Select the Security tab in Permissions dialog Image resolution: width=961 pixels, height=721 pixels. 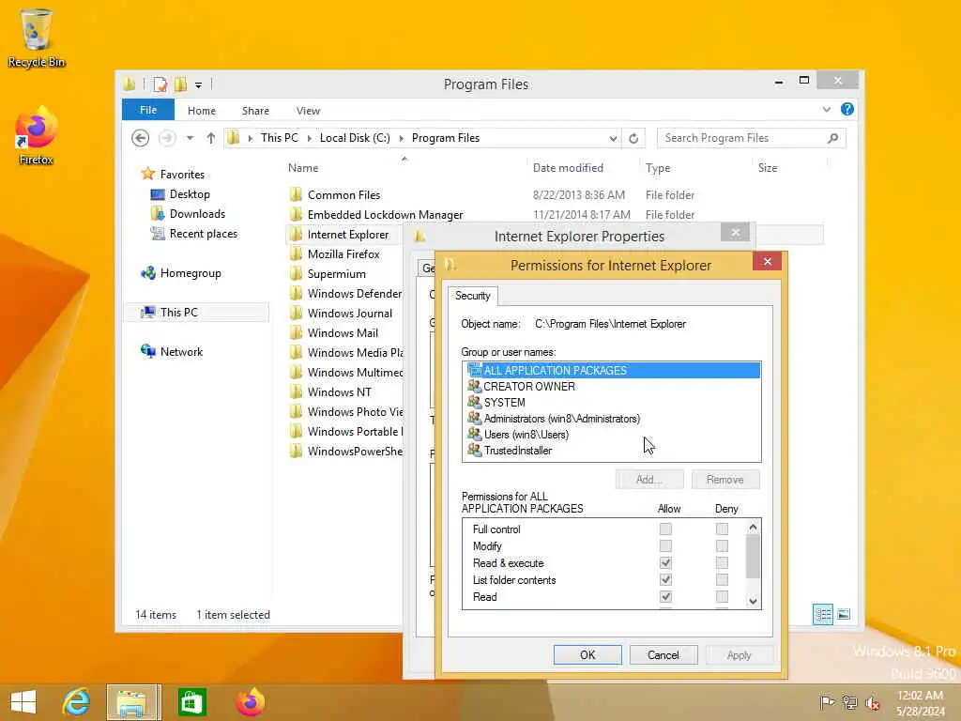pyautogui.click(x=473, y=296)
